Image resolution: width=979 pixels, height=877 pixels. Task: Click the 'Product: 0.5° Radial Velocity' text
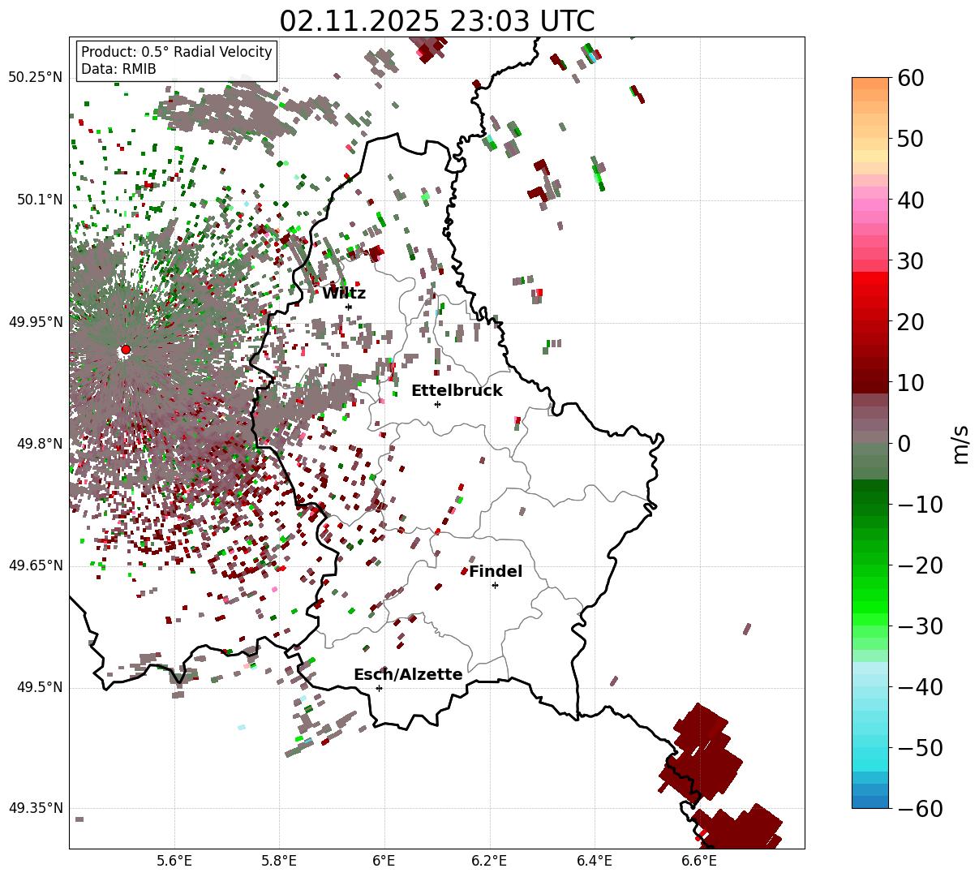pos(177,52)
